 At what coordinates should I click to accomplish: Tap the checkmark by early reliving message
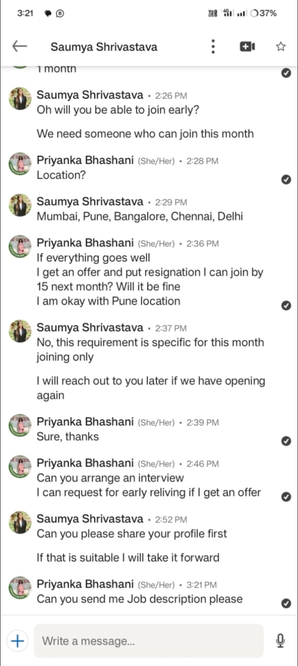point(286,497)
